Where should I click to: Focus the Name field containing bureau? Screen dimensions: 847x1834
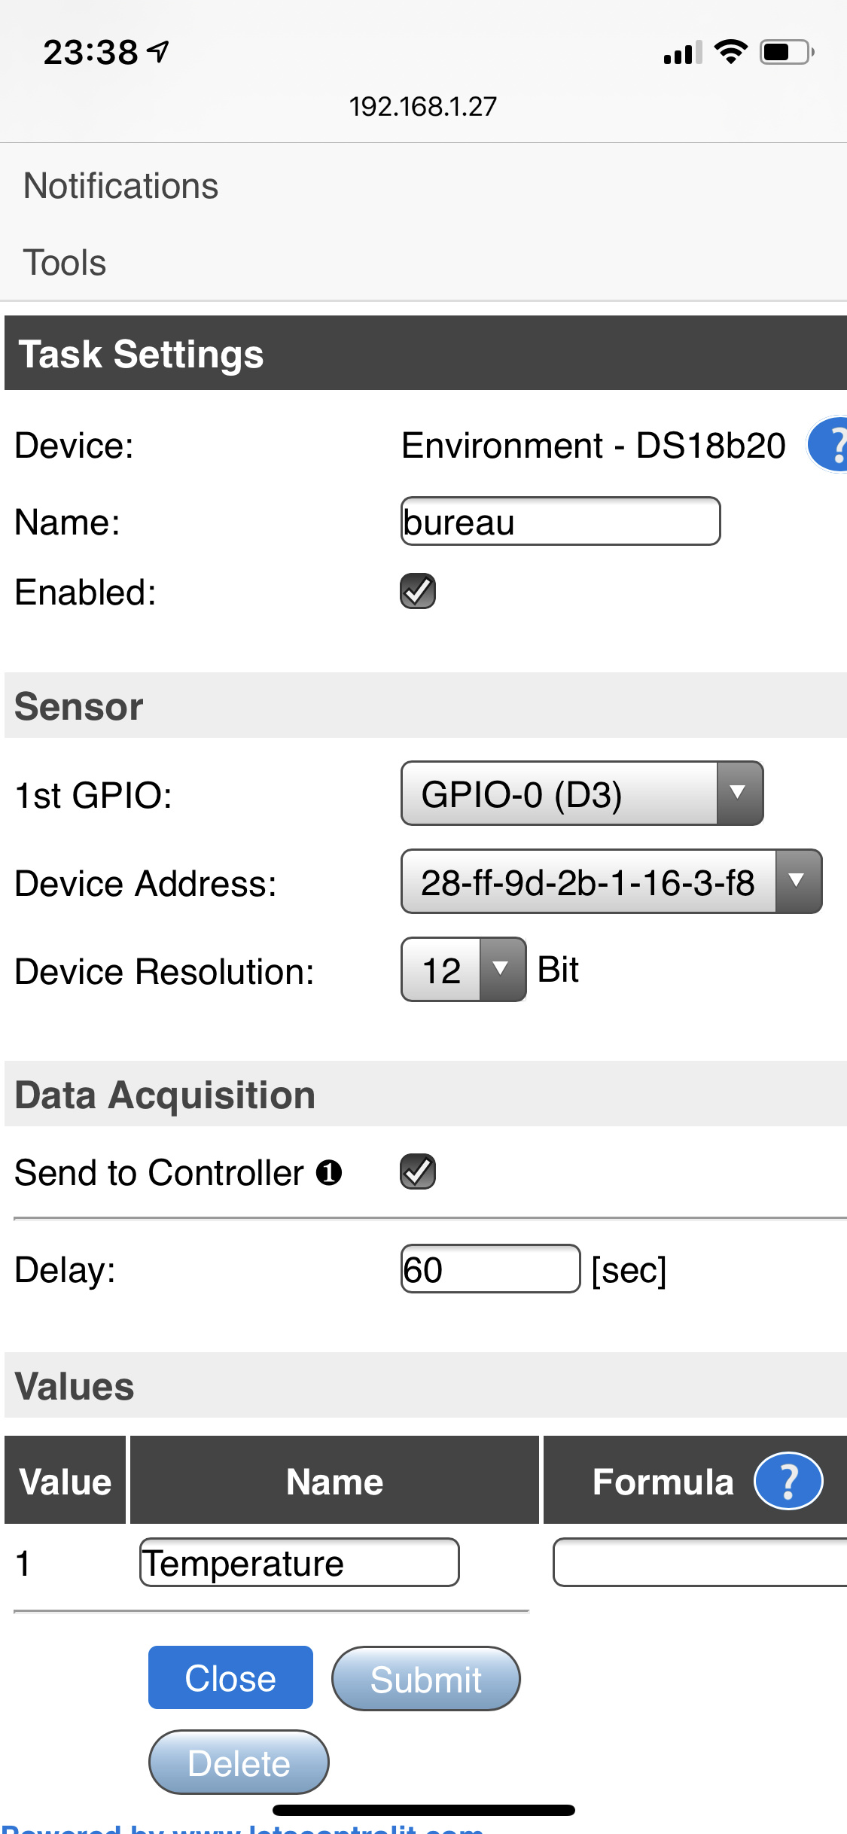[560, 521]
